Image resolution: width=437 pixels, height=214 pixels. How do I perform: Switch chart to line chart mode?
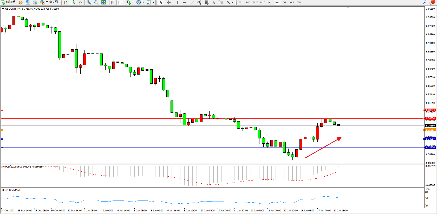(80, 3)
